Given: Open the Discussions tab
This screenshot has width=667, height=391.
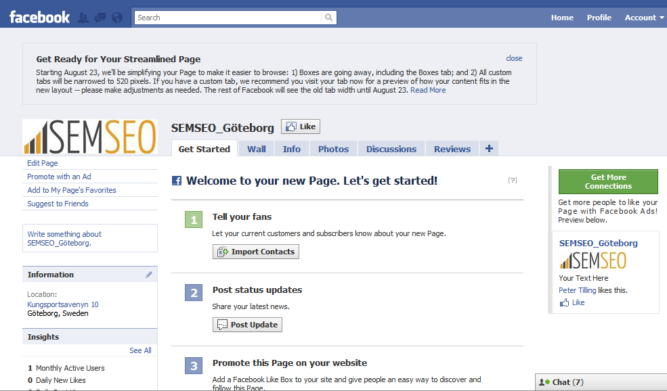Looking at the screenshot, I should [391, 149].
